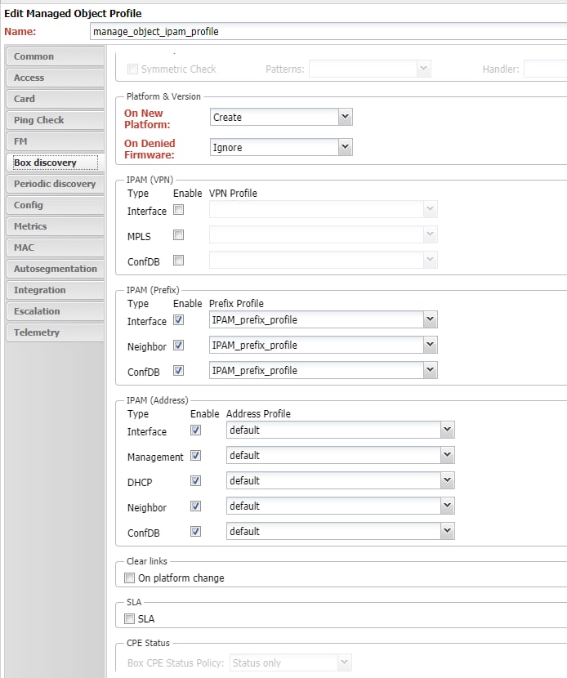Toggle the Symmetric Check checkbox

click(133, 69)
